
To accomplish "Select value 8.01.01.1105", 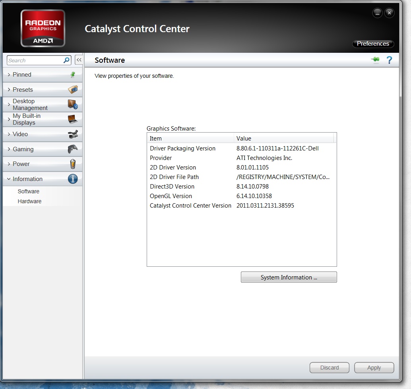I will click(x=252, y=167).
